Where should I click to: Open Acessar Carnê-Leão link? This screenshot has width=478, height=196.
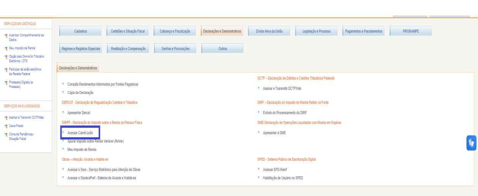(x=80, y=133)
